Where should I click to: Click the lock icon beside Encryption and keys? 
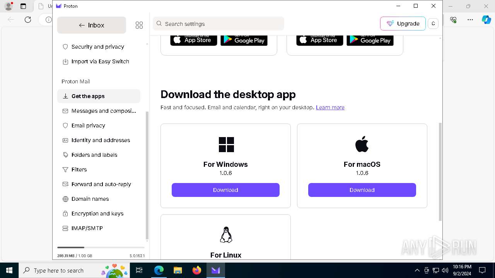click(x=65, y=214)
